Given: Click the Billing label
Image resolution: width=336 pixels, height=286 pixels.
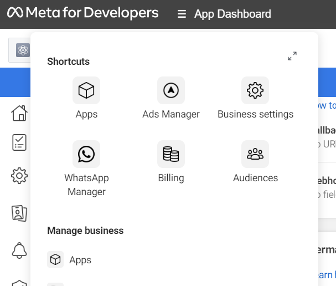Looking at the screenshot, I should (x=171, y=178).
